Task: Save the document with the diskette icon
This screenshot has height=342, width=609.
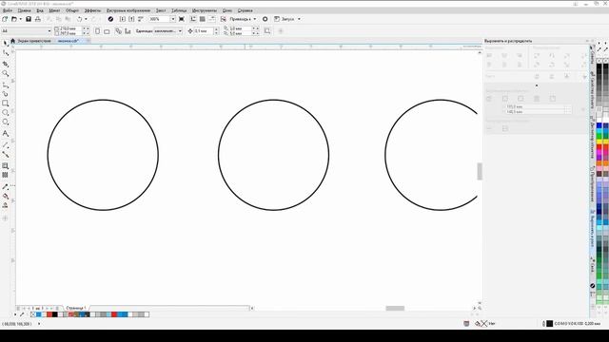Action: click(x=29, y=19)
